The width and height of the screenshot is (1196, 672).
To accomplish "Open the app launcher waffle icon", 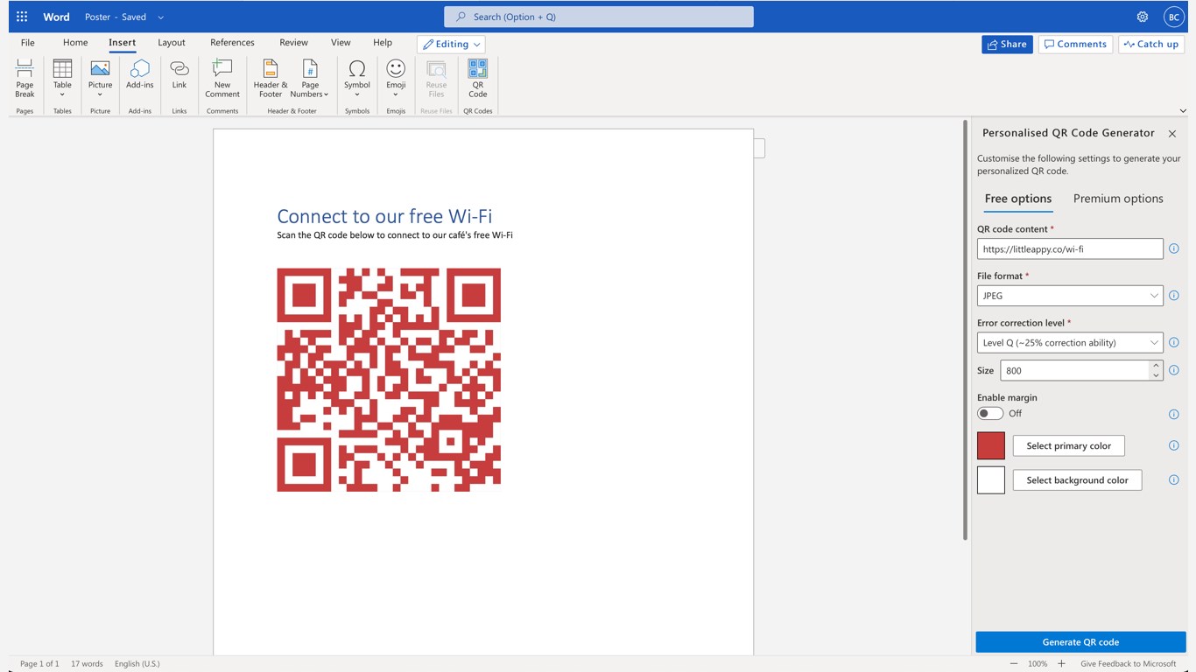I will [x=22, y=17].
